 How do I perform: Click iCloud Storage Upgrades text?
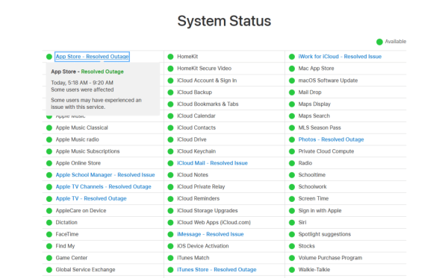208,210
